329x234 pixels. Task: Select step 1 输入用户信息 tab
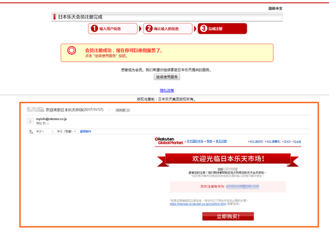click(x=112, y=28)
